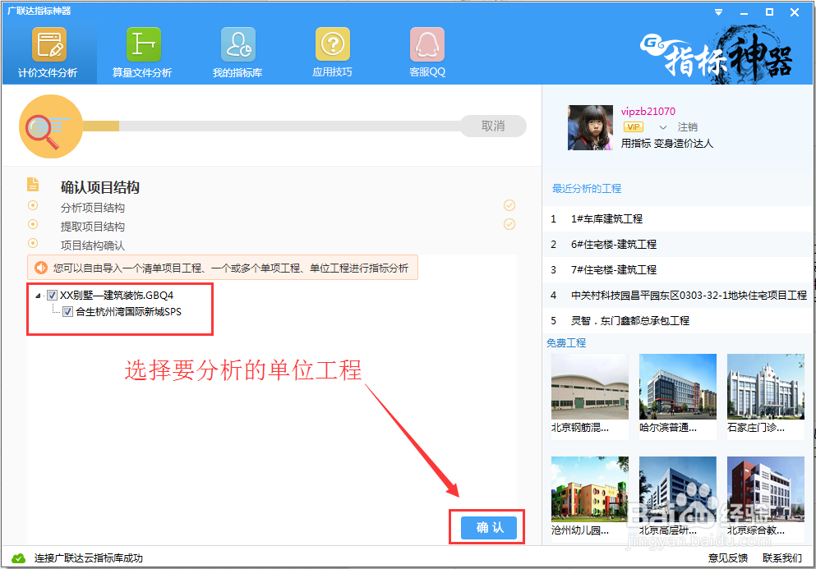This screenshot has width=816, height=569.
Task: Open free project thumbnail 石家庄门诊...
Action: coord(766,387)
